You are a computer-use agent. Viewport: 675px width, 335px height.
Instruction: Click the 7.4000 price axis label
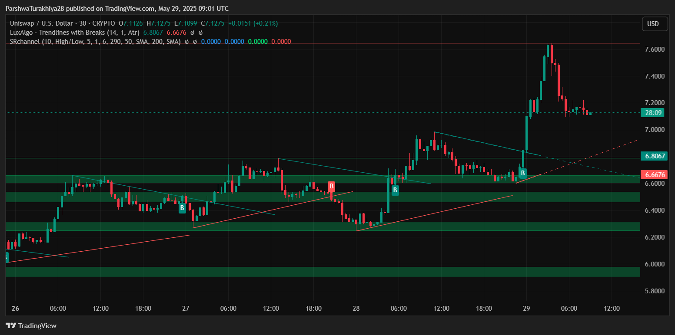pyautogui.click(x=655, y=76)
